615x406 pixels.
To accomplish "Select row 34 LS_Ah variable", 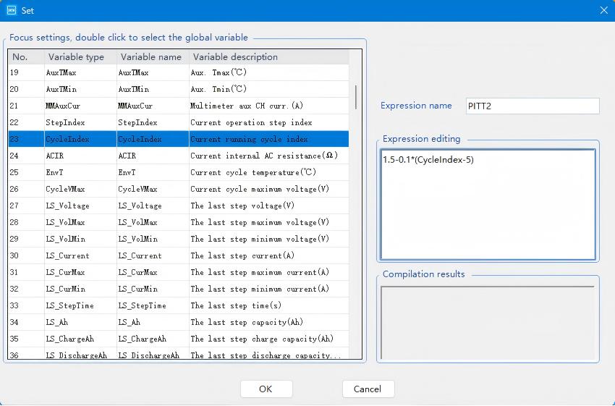I will (179, 322).
